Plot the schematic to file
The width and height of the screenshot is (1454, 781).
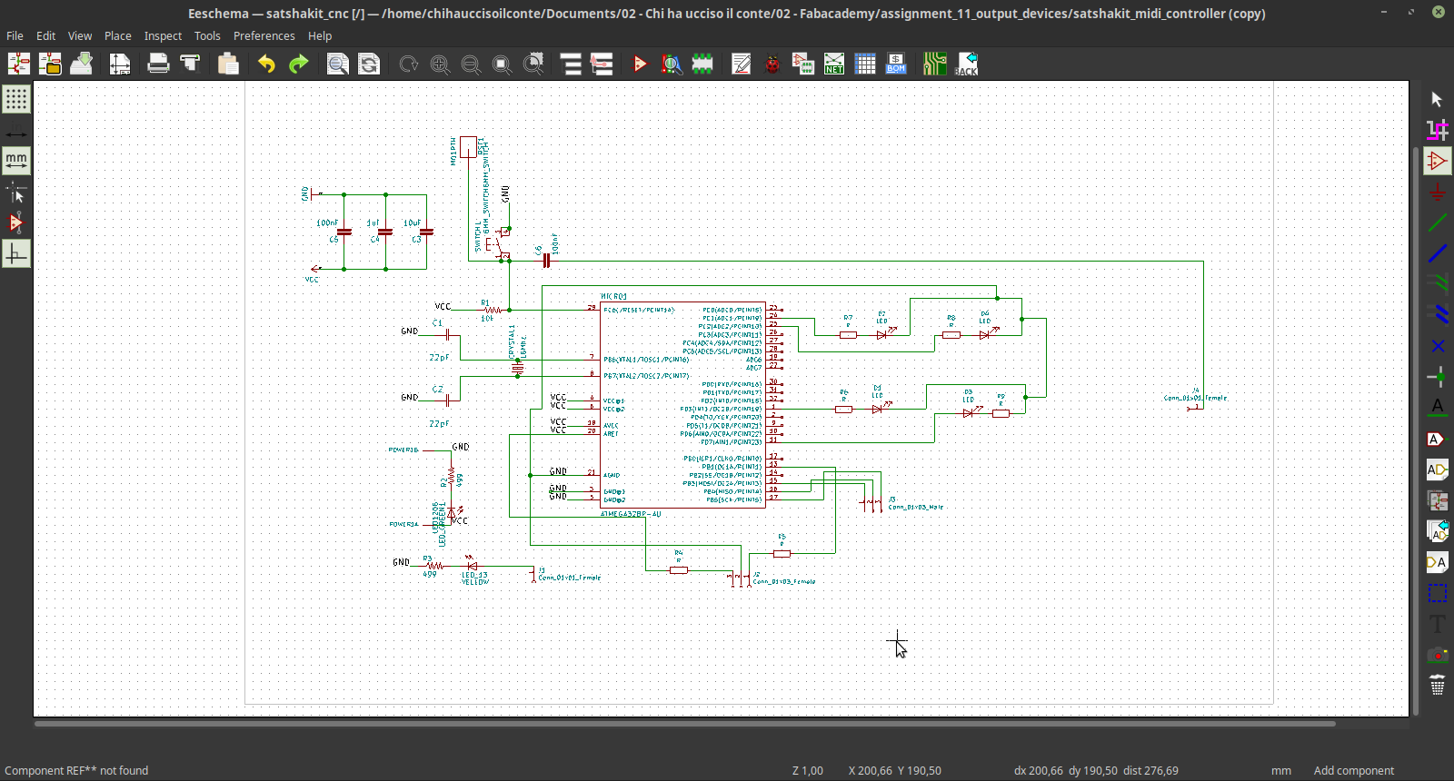(x=190, y=64)
